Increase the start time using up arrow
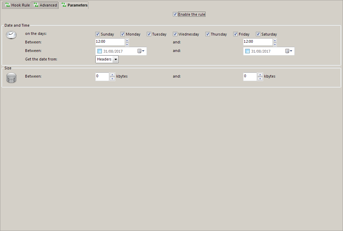343x231 pixels. pyautogui.click(x=127, y=40)
